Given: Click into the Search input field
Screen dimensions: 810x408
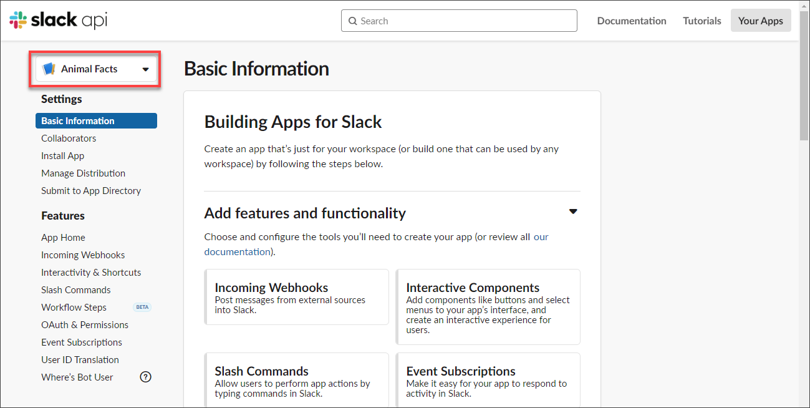Looking at the screenshot, I should (x=459, y=21).
